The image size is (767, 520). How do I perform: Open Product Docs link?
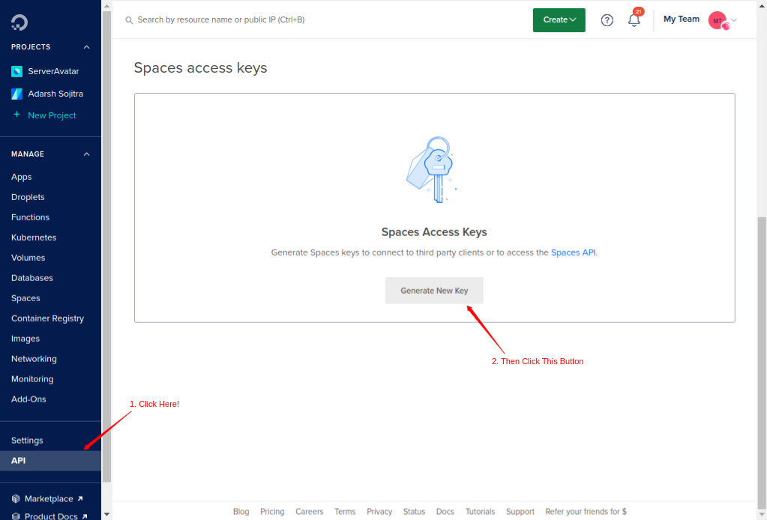tap(51, 516)
